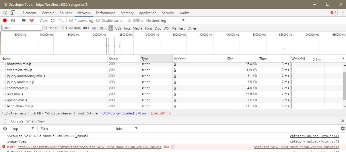Click the inspect element picker icon
Viewport: 346px width, 152px height.
[x=5, y=13]
